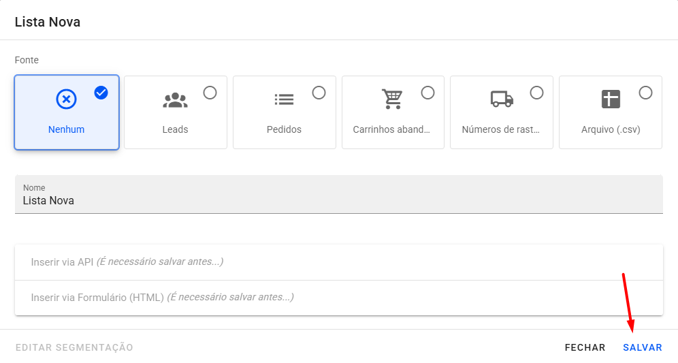Viewport: 678px width, 363px height.
Task: Expand the Inserir via Formulário (HTML) row
Action: (338, 298)
